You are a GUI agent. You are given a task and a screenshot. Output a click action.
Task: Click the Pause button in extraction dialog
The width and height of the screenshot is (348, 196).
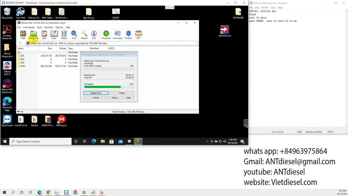click(122, 93)
